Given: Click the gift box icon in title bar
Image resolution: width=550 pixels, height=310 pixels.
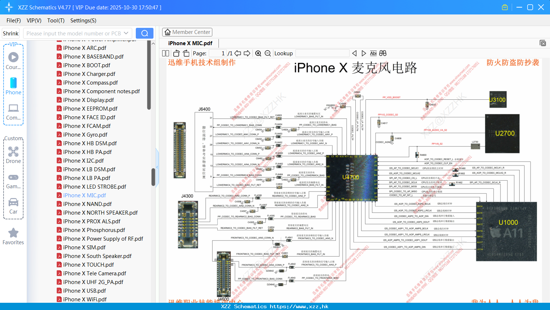Looking at the screenshot, I should (x=505, y=7).
